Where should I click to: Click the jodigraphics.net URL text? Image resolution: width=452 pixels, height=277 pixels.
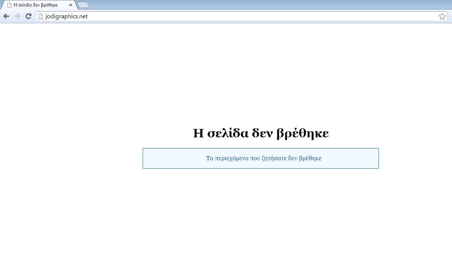pos(66,16)
